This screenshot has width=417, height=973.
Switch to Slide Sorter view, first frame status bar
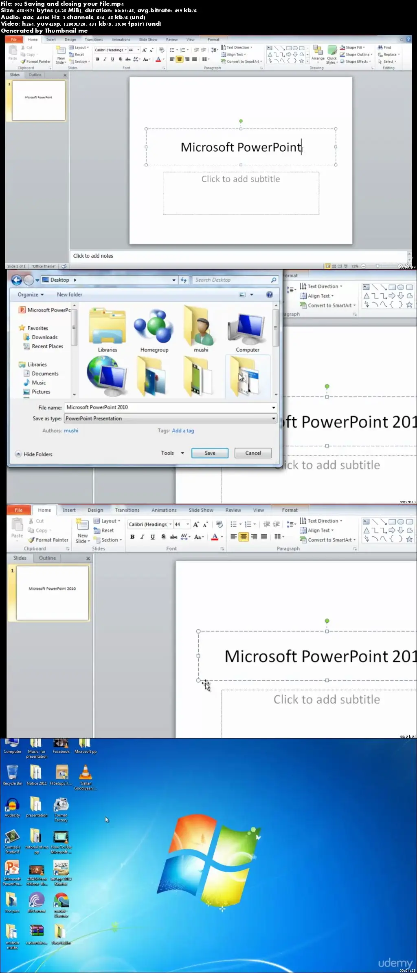tap(334, 266)
